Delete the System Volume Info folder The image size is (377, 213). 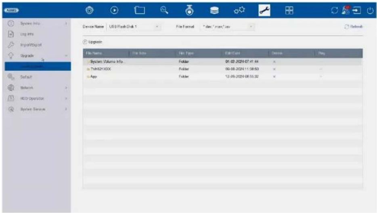point(274,62)
